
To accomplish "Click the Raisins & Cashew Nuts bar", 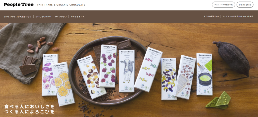I will point(169,79).
